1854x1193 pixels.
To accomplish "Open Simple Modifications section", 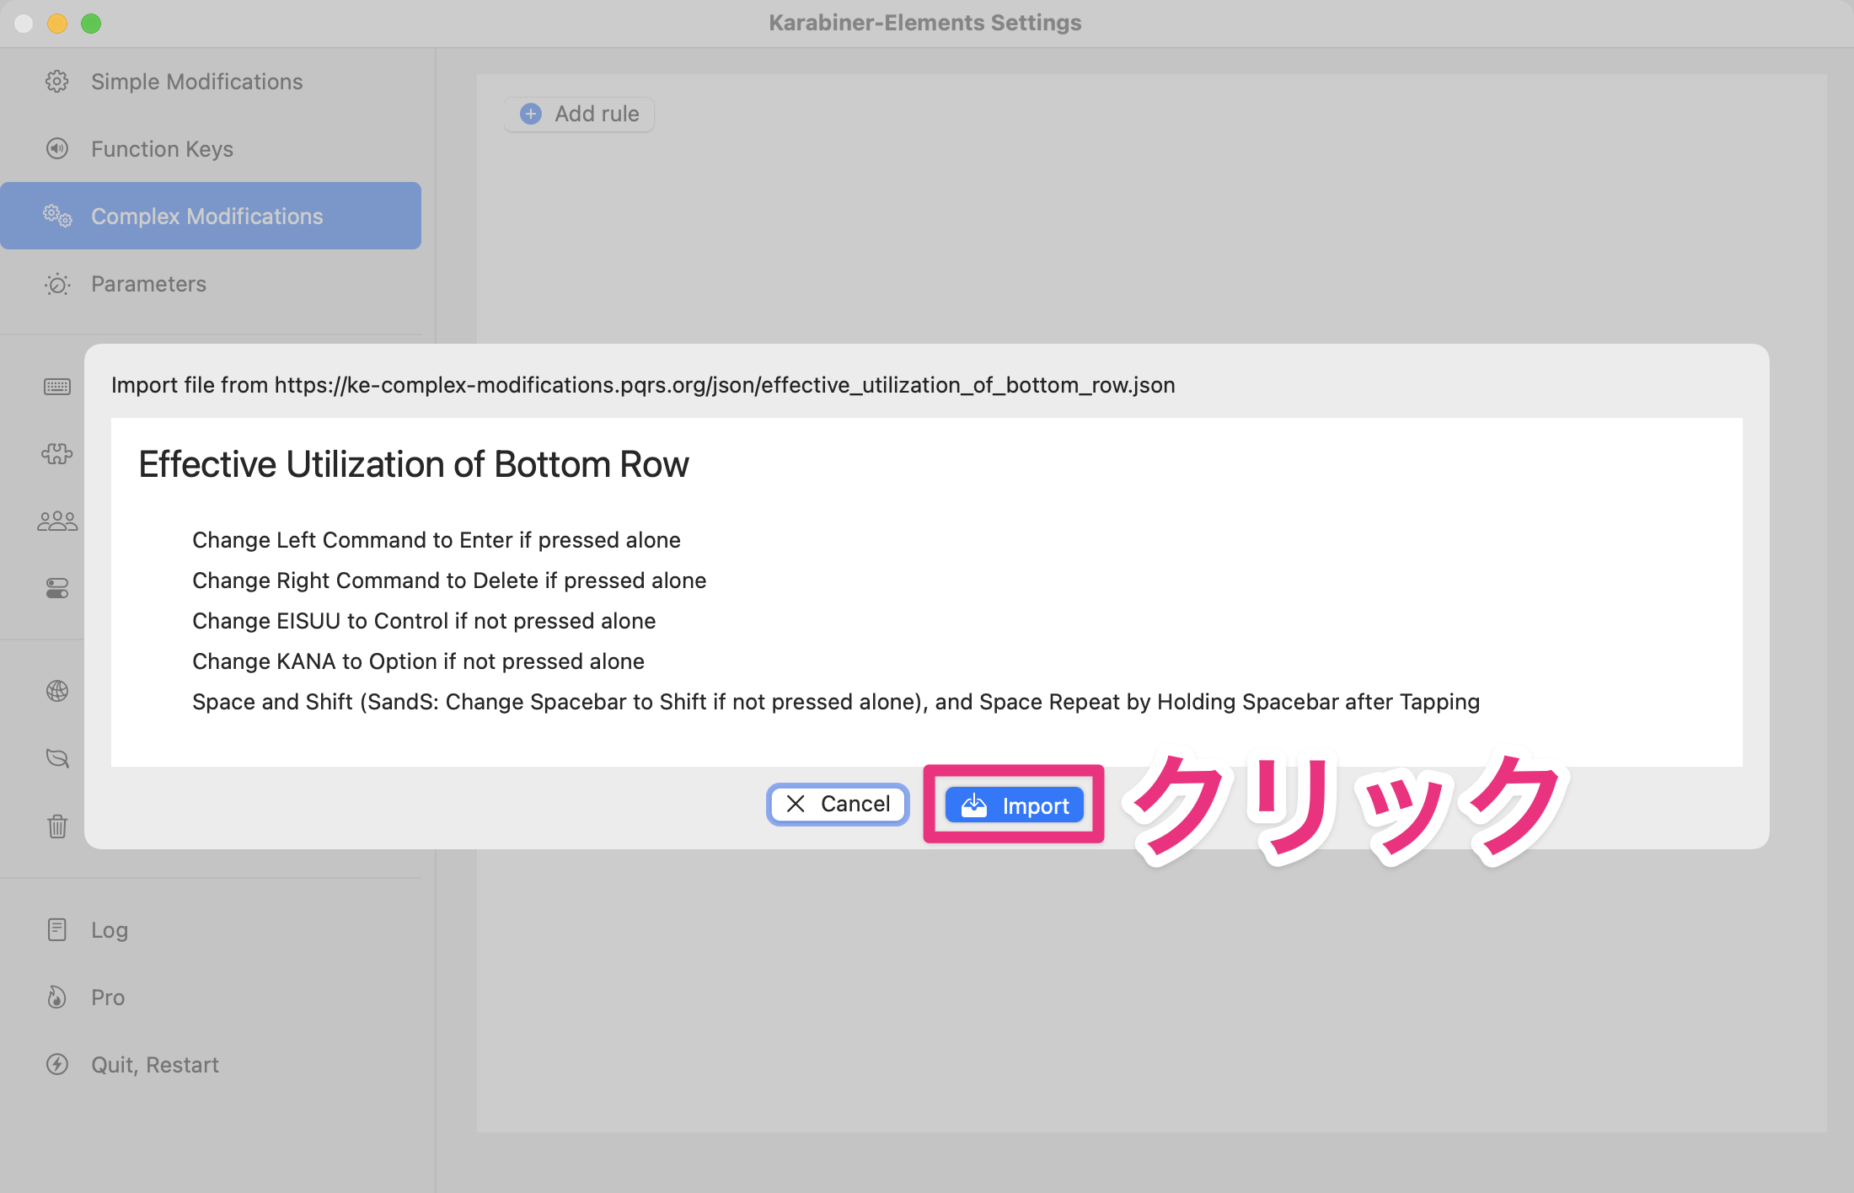I will coord(196,82).
